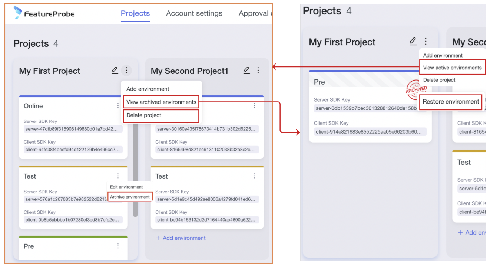Open My First Project options menu in left panel

point(126,70)
